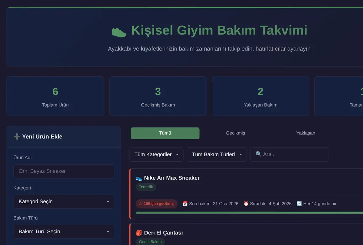The image size is (363, 245).
Task: Click the Ürün Adı input field
Action: pos(64,171)
